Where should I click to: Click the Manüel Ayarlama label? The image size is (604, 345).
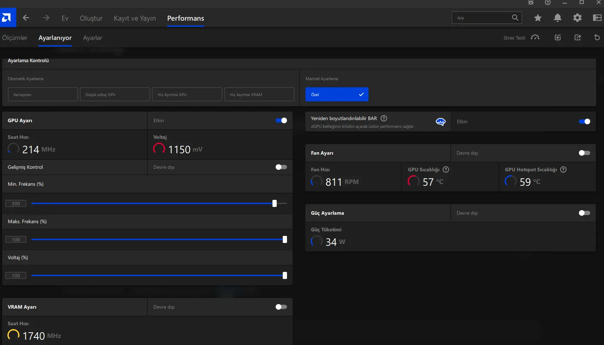[x=322, y=79]
